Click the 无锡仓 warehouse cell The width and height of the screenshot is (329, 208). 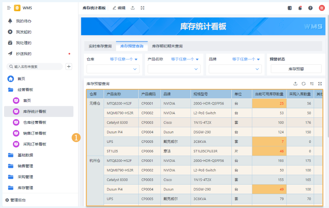tap(95, 127)
